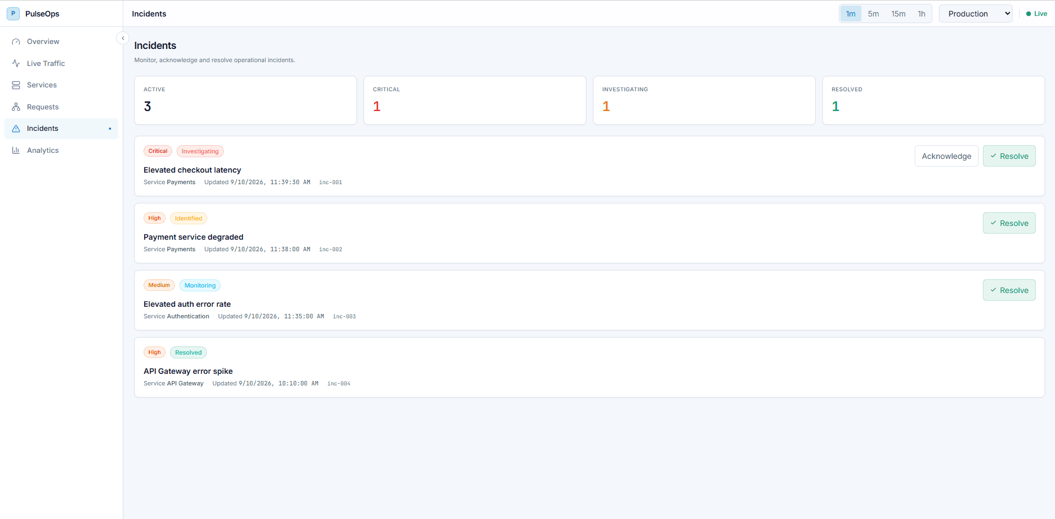Resolve the Elevated auth error rate incident
This screenshot has width=1055, height=519.
1009,290
